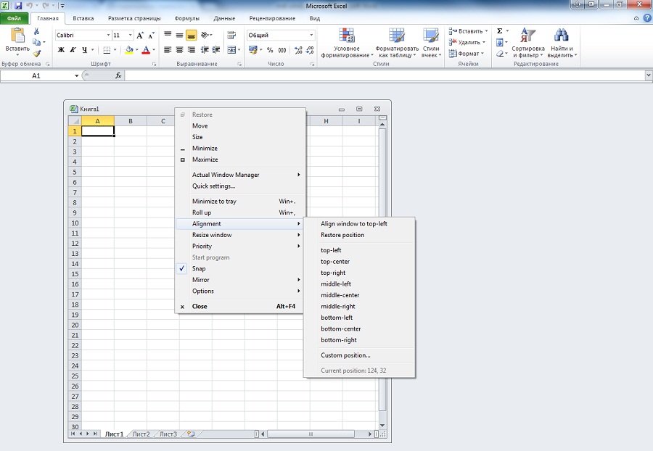Click the percent style icon
This screenshot has height=451, width=653.
(x=270, y=50)
